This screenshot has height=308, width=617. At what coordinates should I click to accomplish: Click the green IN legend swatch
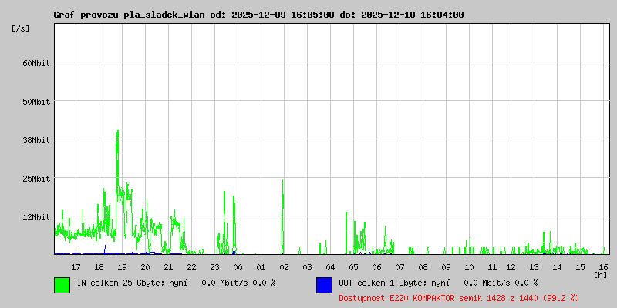coord(62,285)
